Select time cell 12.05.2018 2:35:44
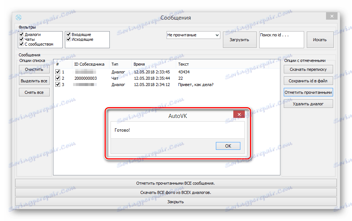The image size is (352, 221). (x=152, y=78)
